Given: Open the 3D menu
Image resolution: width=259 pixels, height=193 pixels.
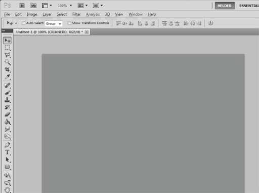Looking at the screenshot, I should pyautogui.click(x=107, y=14).
